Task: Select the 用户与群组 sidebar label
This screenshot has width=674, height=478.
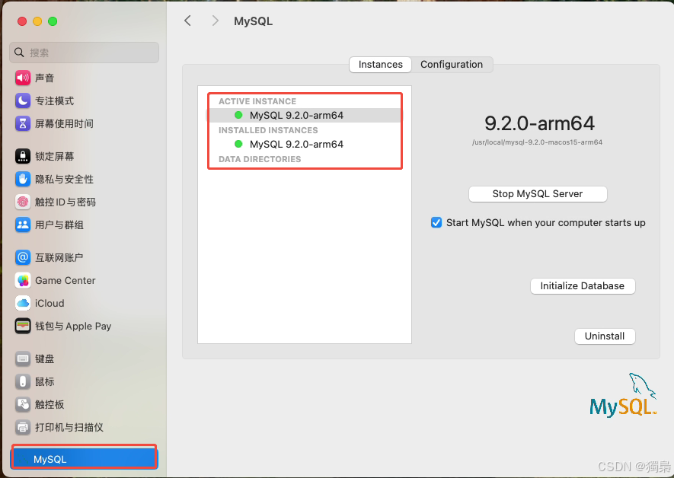Action: [59, 225]
